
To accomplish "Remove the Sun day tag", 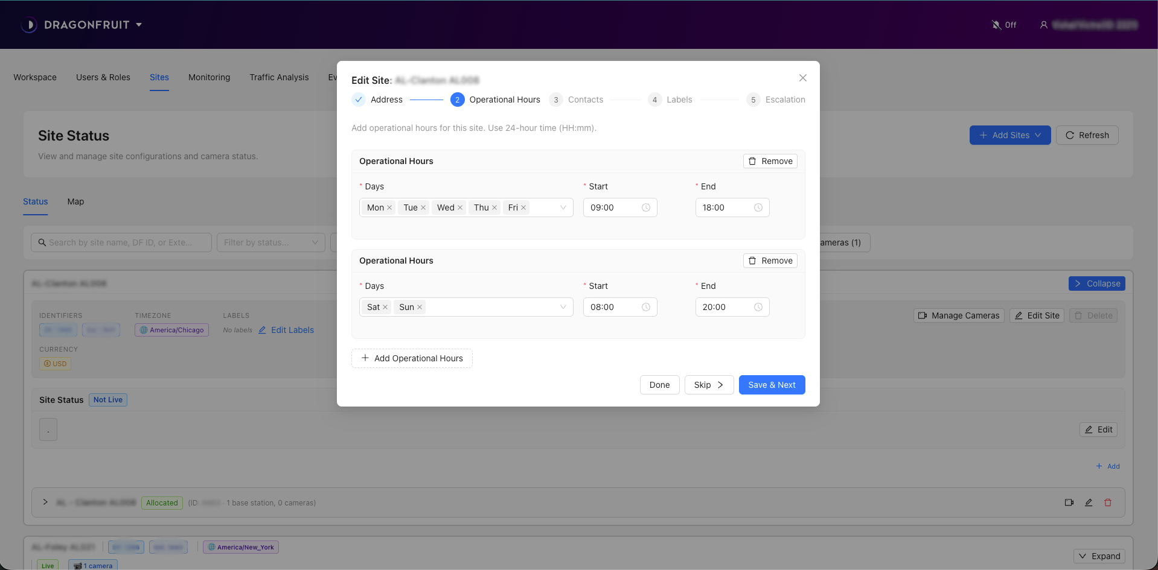I will pos(420,307).
